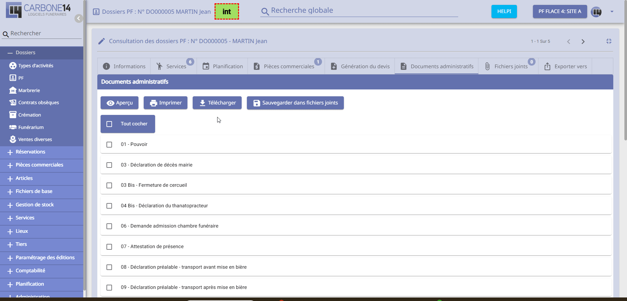Open the Fichiers joints tab
Screen dimensions: 627x301
506,66
